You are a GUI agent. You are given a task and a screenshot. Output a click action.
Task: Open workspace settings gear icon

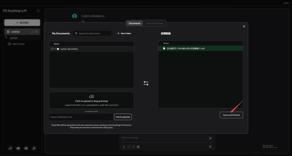pos(36,32)
